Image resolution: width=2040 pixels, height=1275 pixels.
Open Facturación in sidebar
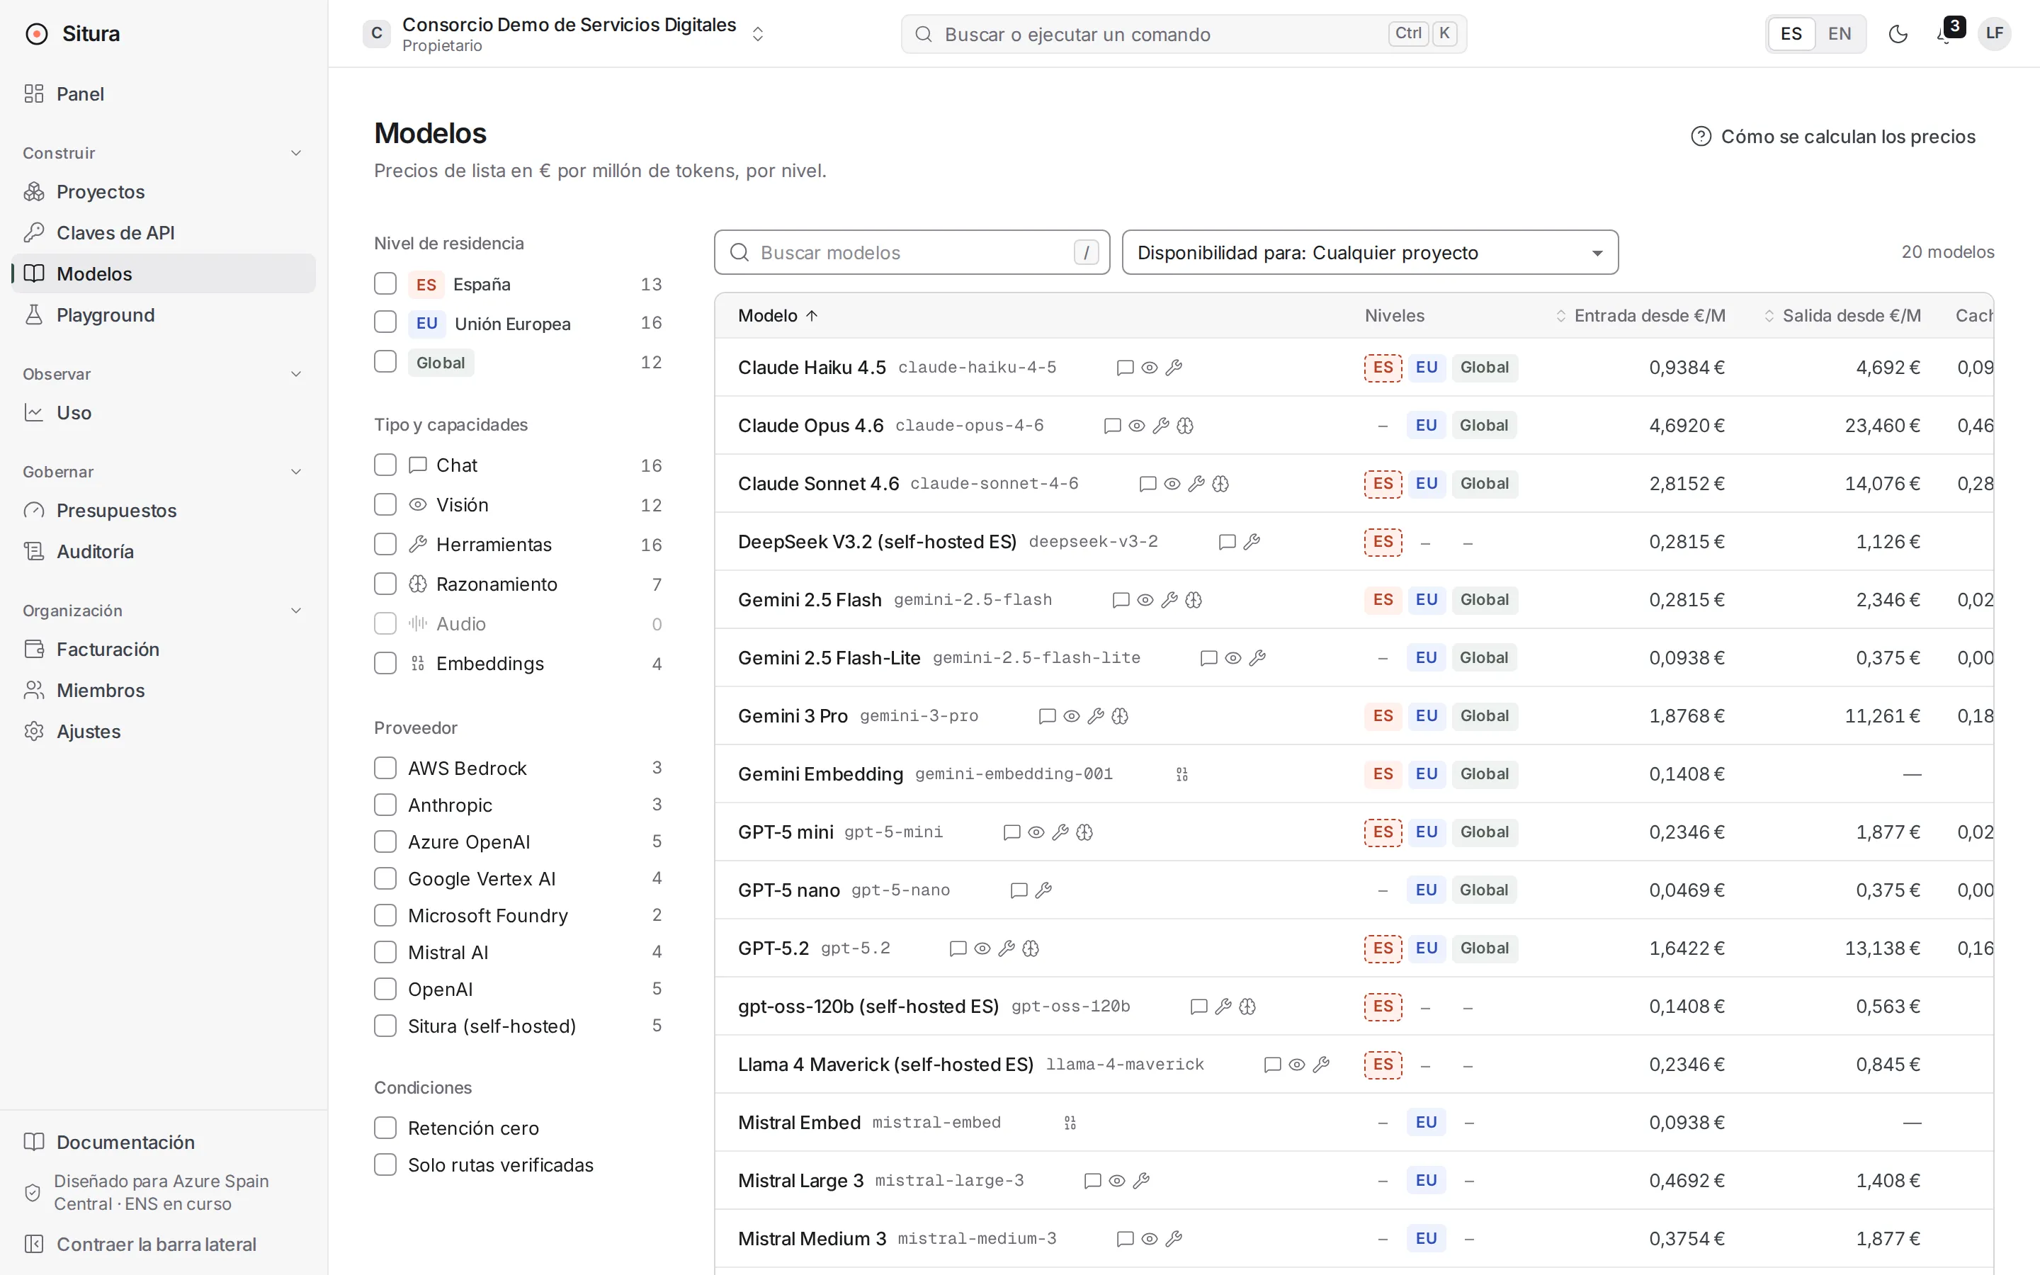coord(164,650)
